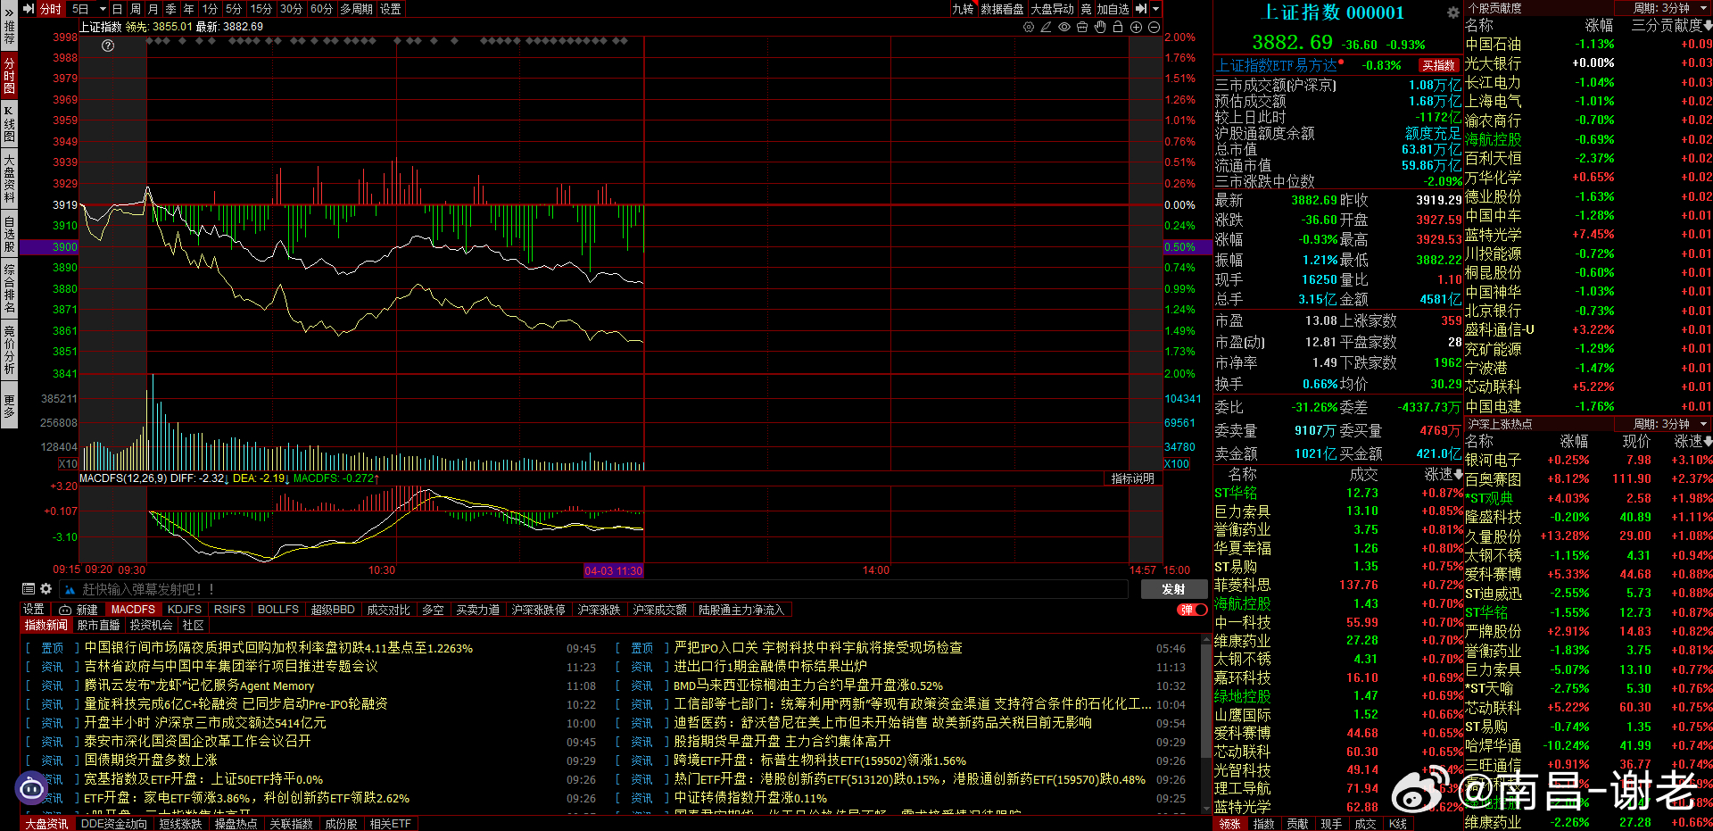This screenshot has width=1713, height=831.
Task: Open news 腾讯云发布"龙虾"记忆服务Agent Memory
Action: (199, 686)
